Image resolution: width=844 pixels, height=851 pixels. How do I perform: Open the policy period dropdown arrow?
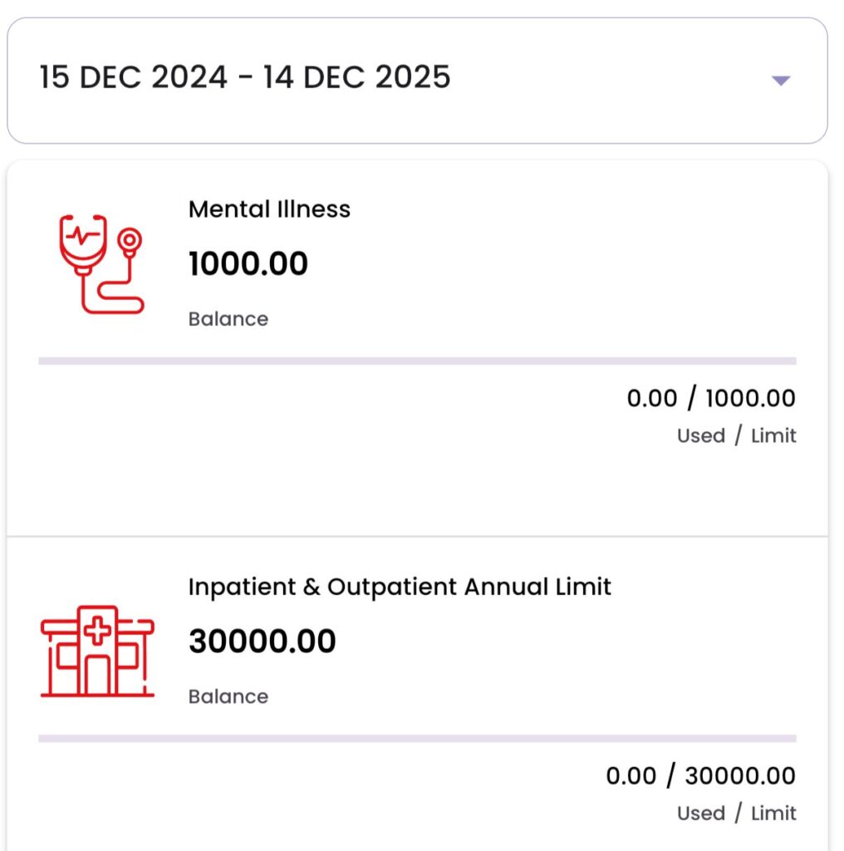781,81
